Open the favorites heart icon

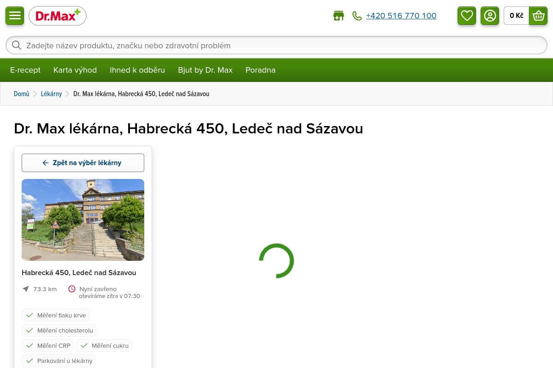click(467, 16)
